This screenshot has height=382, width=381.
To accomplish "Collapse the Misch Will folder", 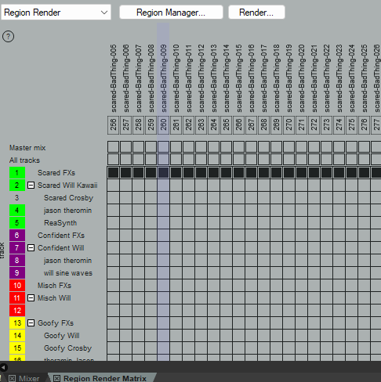I will click(31, 298).
